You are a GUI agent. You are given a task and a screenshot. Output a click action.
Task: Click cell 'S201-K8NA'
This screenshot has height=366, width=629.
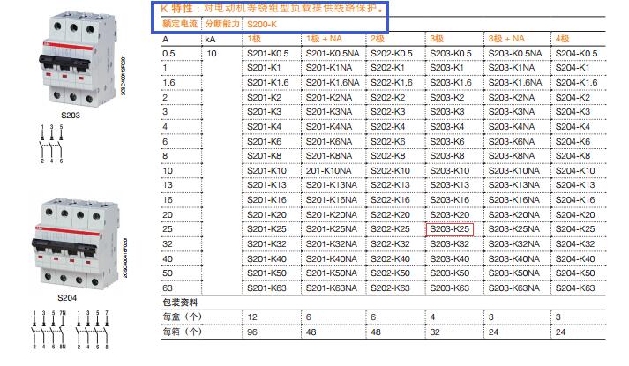pyautogui.click(x=329, y=156)
